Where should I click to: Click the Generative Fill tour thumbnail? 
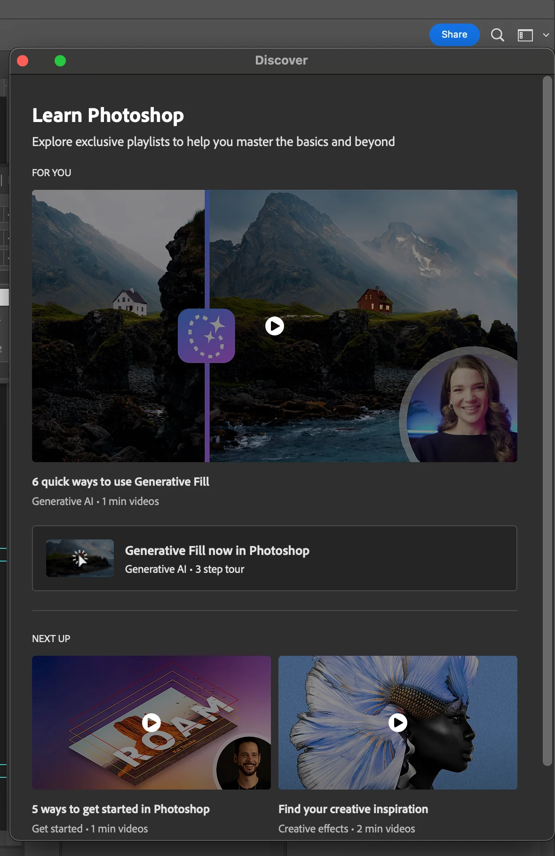tap(80, 558)
